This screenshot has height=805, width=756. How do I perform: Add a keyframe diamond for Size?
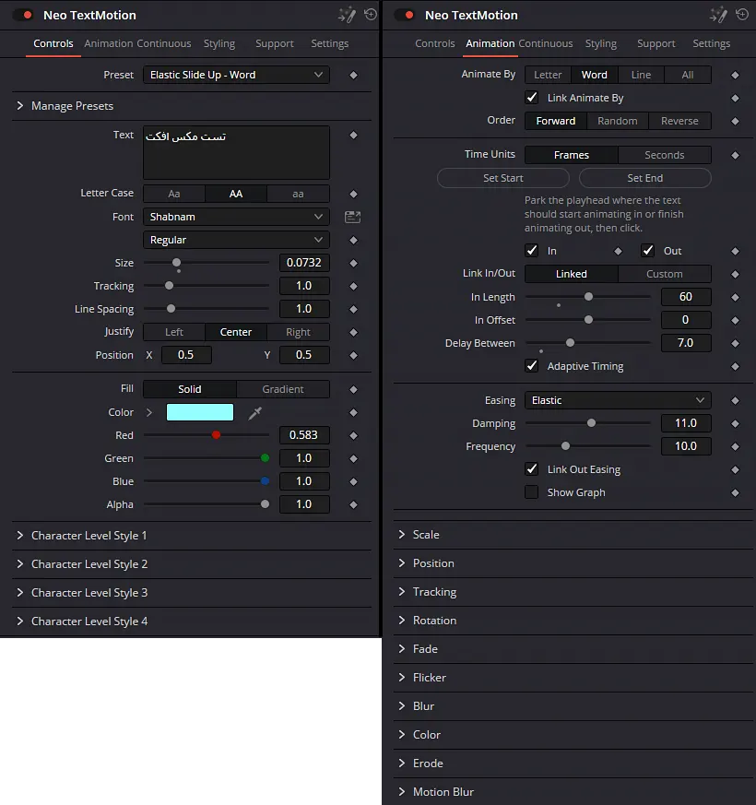pyautogui.click(x=353, y=263)
